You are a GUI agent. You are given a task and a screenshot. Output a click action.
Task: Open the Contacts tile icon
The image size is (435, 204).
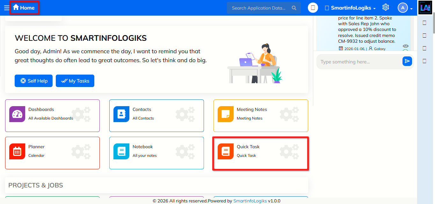click(x=121, y=114)
